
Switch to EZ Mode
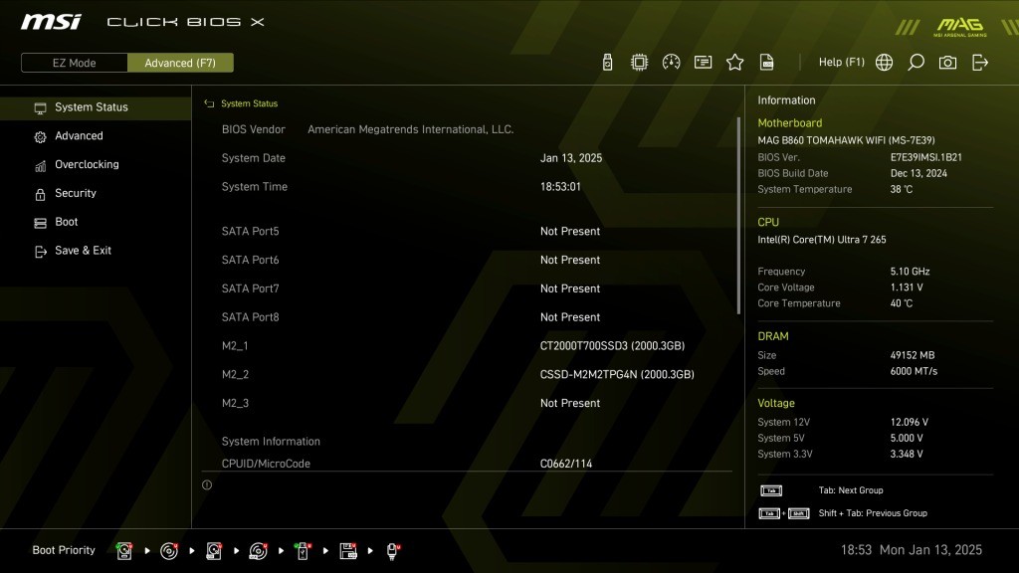pos(75,63)
